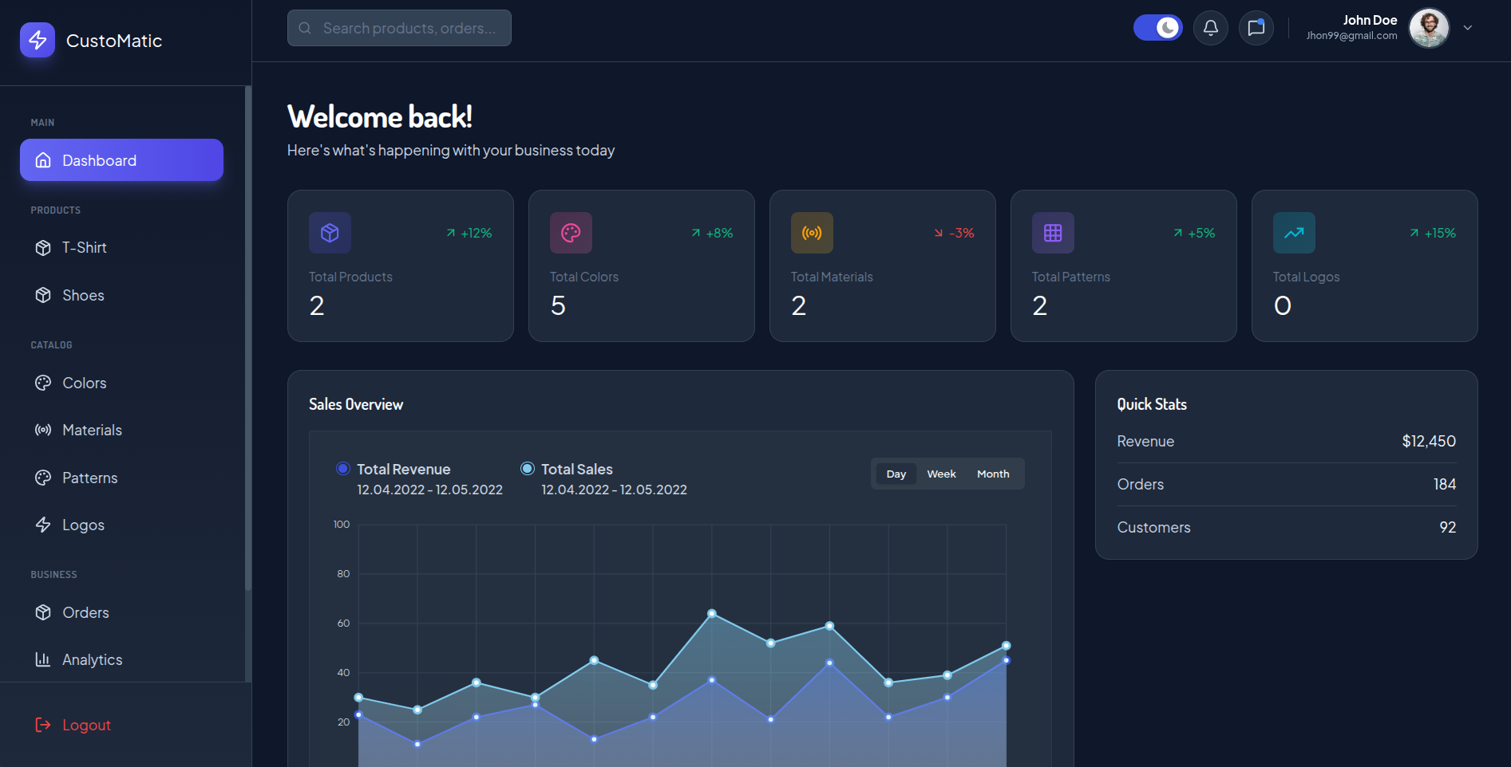Switch chart to Month view
The width and height of the screenshot is (1511, 767).
(993, 474)
